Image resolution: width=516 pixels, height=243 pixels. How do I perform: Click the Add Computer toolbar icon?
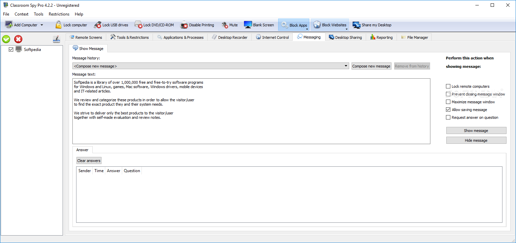[8, 25]
